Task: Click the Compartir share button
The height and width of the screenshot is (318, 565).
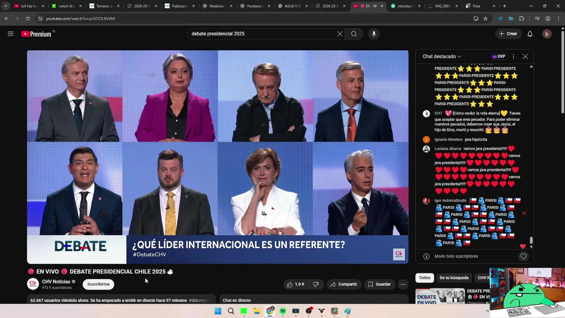Action: 343,284
